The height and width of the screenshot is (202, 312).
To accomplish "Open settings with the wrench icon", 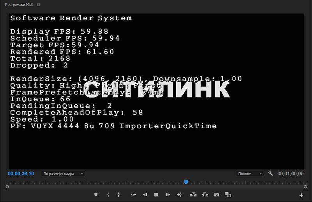I will tap(270, 173).
